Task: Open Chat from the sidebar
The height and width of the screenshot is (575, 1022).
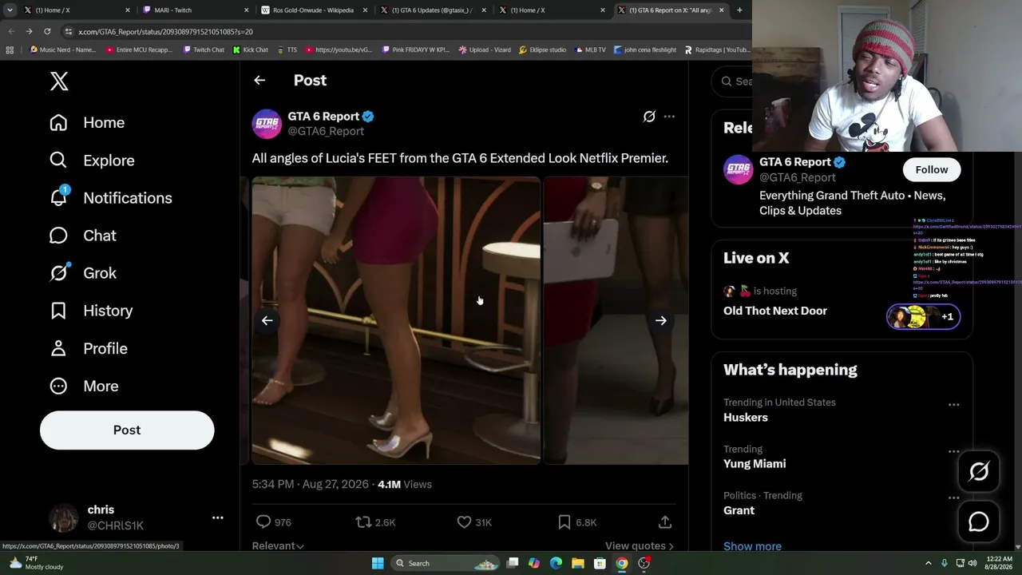Action: point(83,235)
